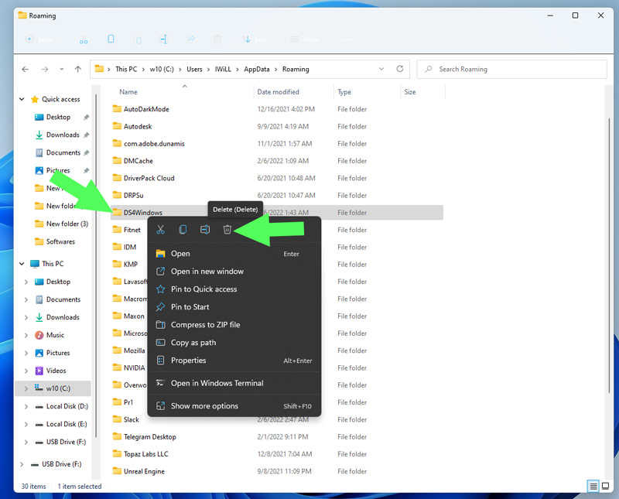Click the Cut scissors icon in context menu
The width and height of the screenshot is (619, 499).
pyautogui.click(x=160, y=230)
